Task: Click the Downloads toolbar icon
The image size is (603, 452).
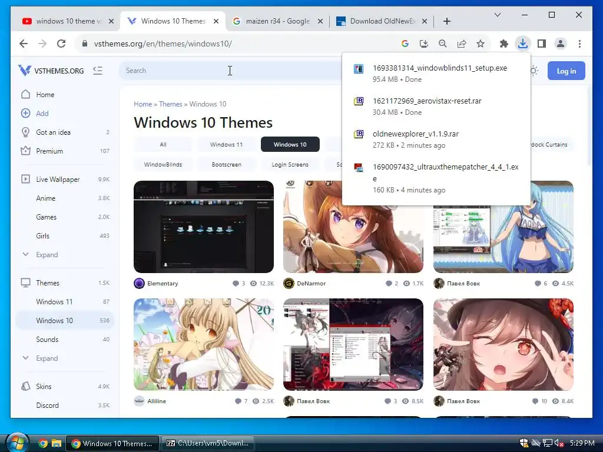Action: point(523,44)
